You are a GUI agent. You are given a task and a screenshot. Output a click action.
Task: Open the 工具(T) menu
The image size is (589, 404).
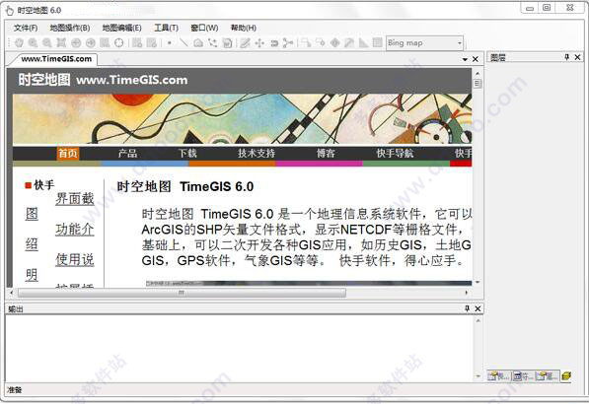[x=166, y=28]
